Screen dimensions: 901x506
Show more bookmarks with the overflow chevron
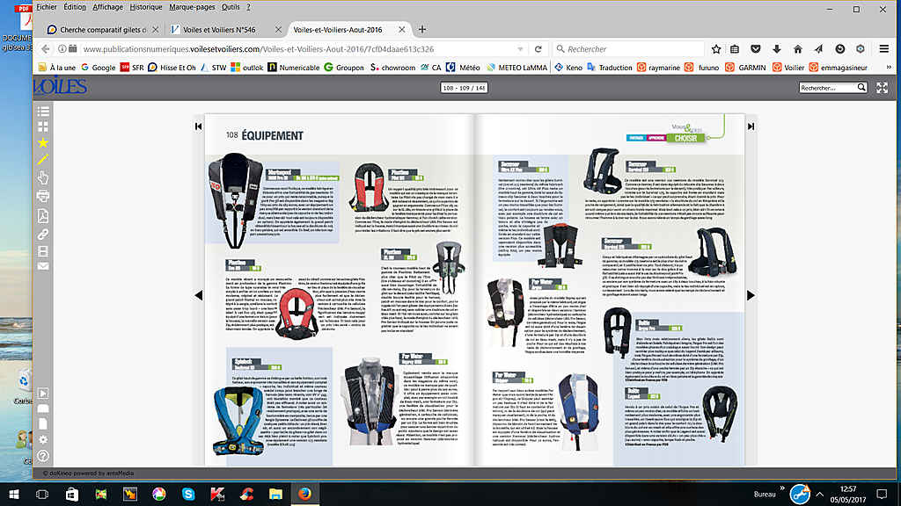[x=889, y=68]
